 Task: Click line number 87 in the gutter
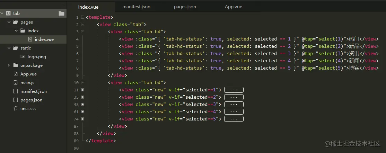[x=76, y=126]
